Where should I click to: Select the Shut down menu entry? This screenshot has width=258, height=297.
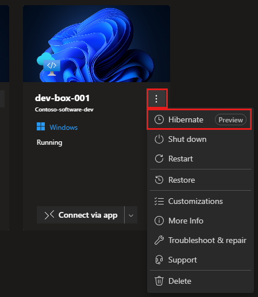[201, 139]
